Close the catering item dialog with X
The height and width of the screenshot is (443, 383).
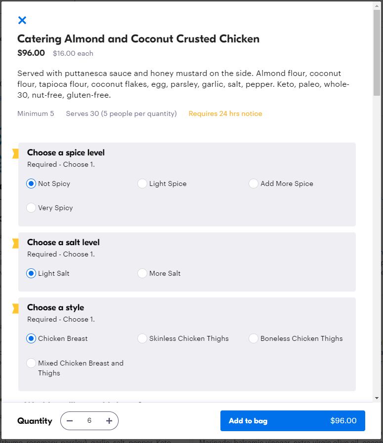pos(22,20)
